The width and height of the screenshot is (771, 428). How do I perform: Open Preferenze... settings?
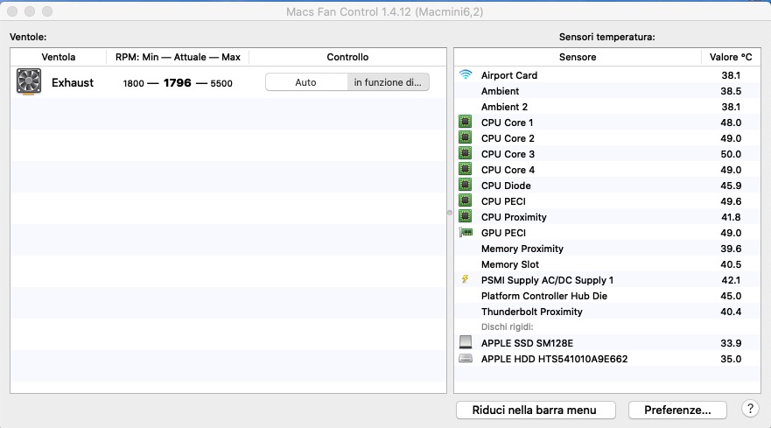click(677, 410)
